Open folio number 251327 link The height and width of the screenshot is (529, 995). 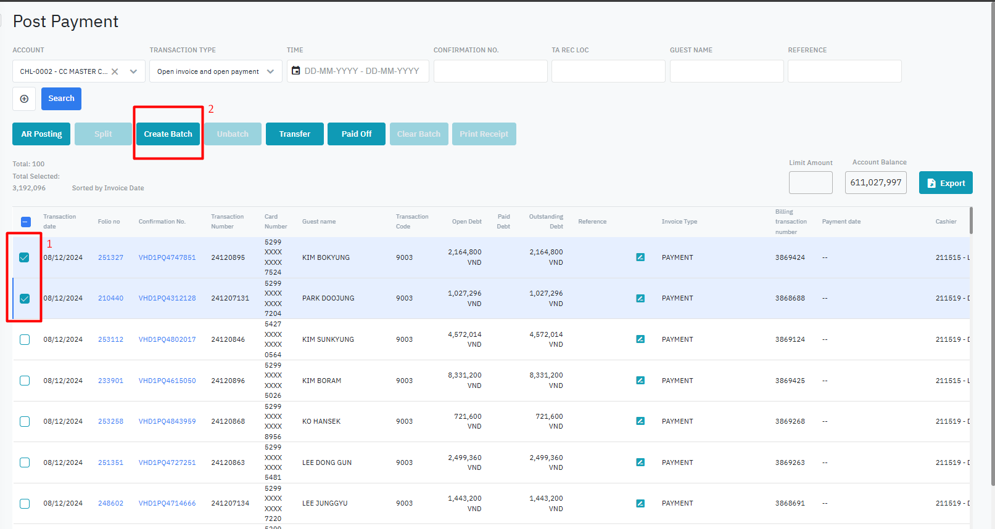coord(110,257)
